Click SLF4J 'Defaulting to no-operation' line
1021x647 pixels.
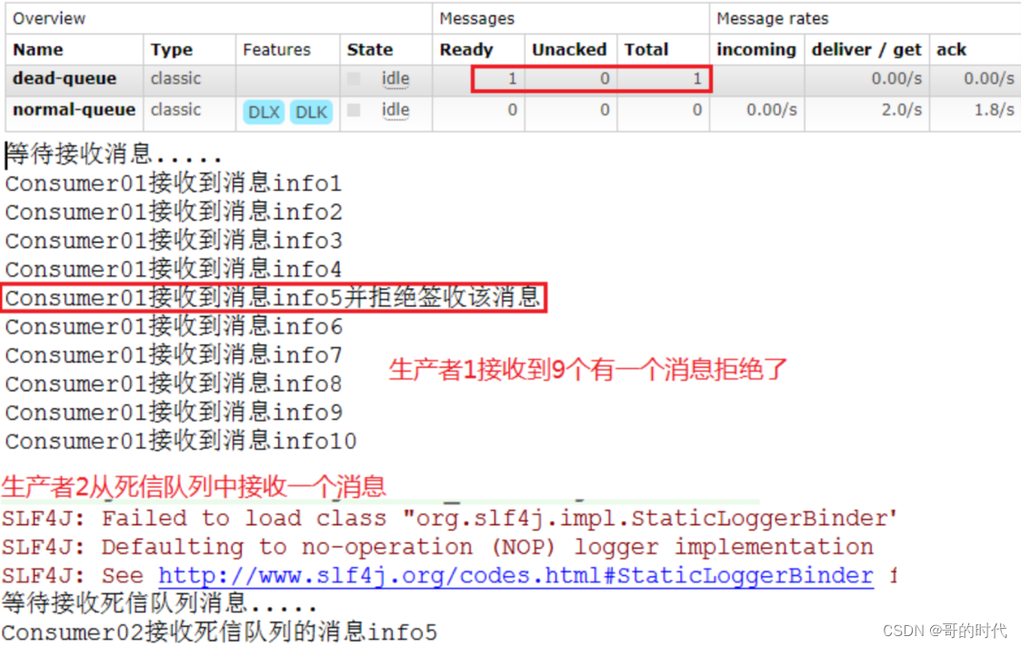437,547
